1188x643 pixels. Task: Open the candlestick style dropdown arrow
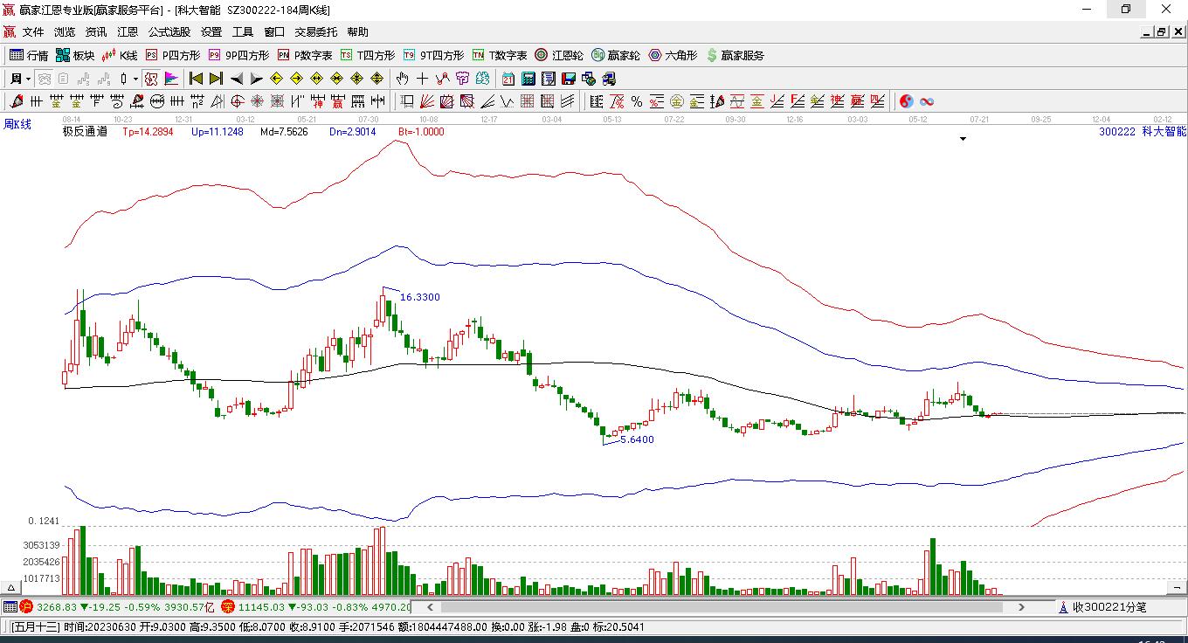click(135, 79)
